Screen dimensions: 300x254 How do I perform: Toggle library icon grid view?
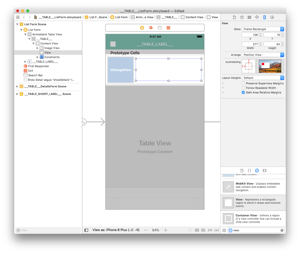(224, 230)
